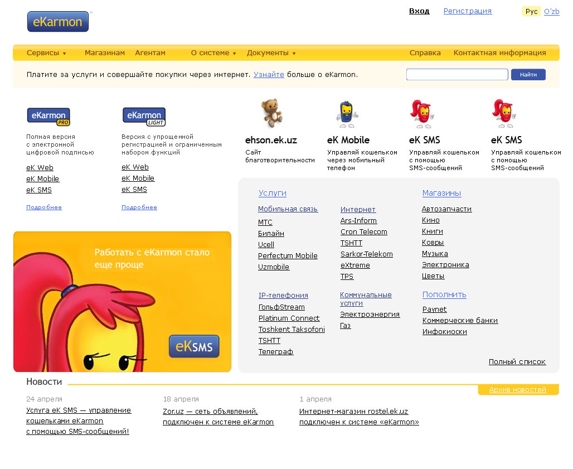Screen dimensions: 573x469
Task: Focus the site search input field
Action: [457, 75]
